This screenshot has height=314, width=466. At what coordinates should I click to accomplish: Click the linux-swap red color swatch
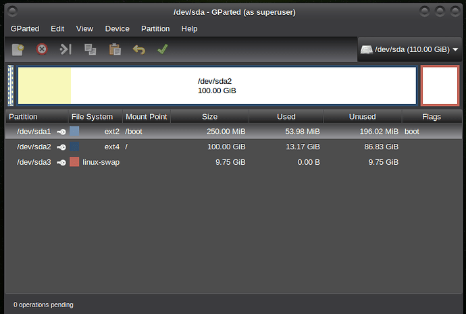(74, 162)
